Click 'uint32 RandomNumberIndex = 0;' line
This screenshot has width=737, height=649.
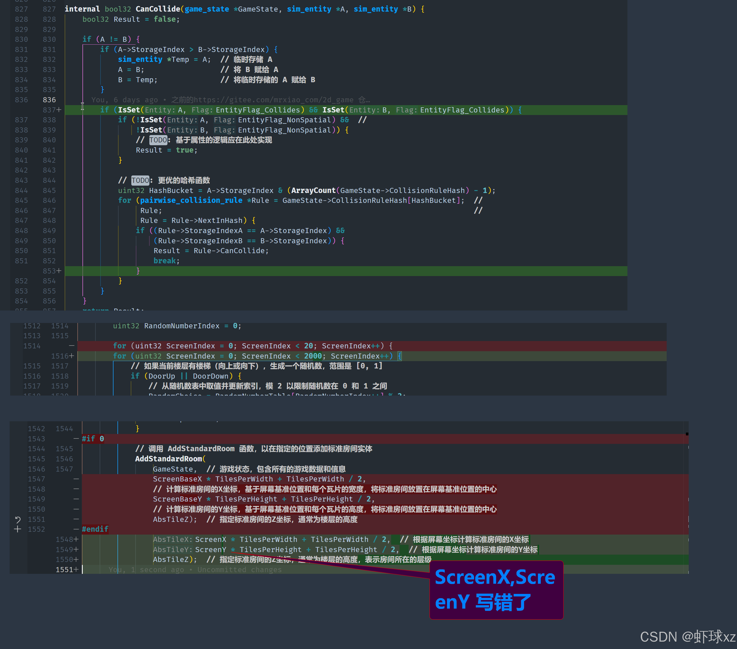point(177,326)
